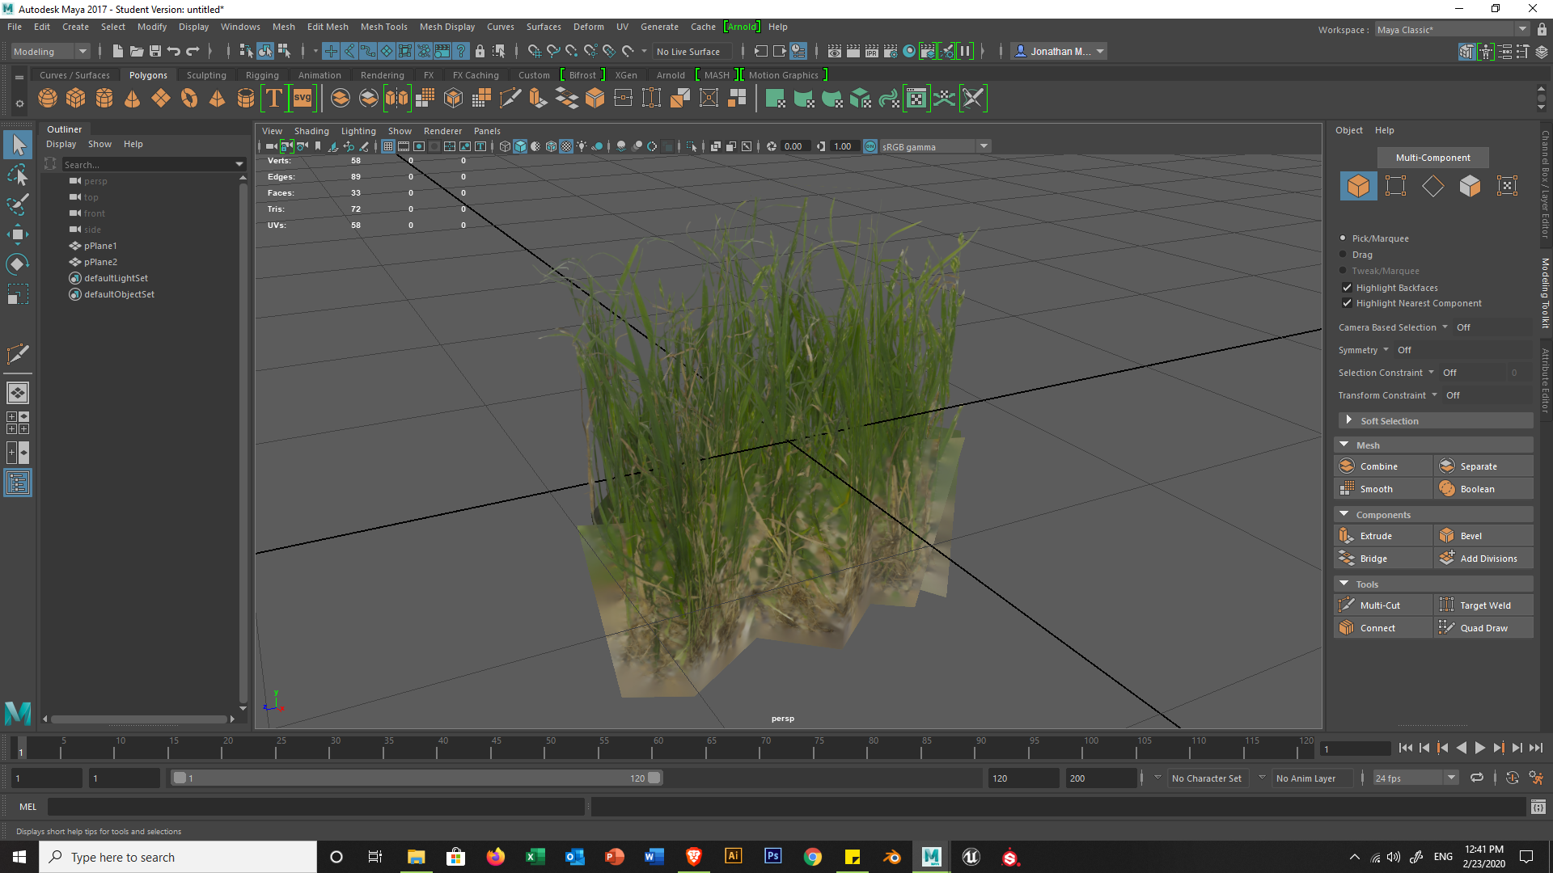Click the Extrude button

[1375, 536]
